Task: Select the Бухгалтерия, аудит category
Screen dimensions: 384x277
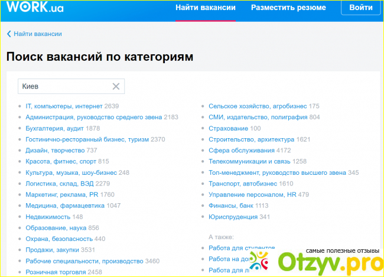Action: tap(55, 128)
